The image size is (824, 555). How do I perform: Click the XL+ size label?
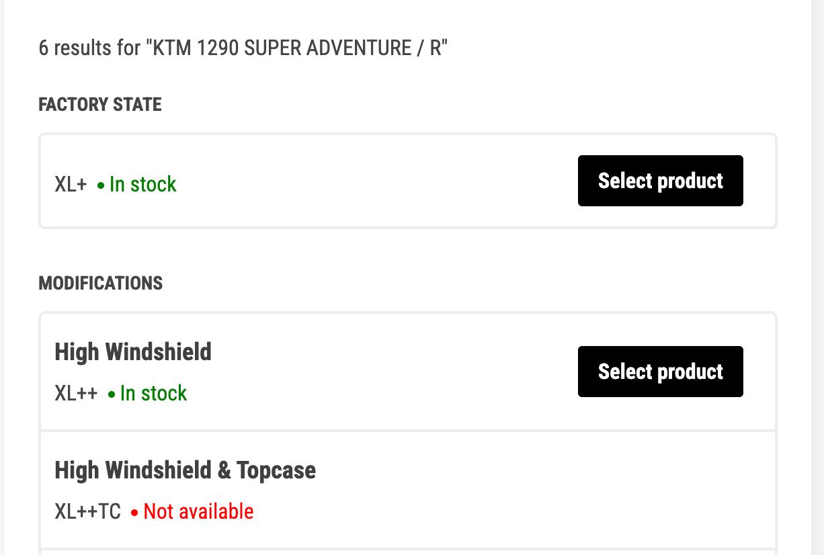tap(71, 184)
